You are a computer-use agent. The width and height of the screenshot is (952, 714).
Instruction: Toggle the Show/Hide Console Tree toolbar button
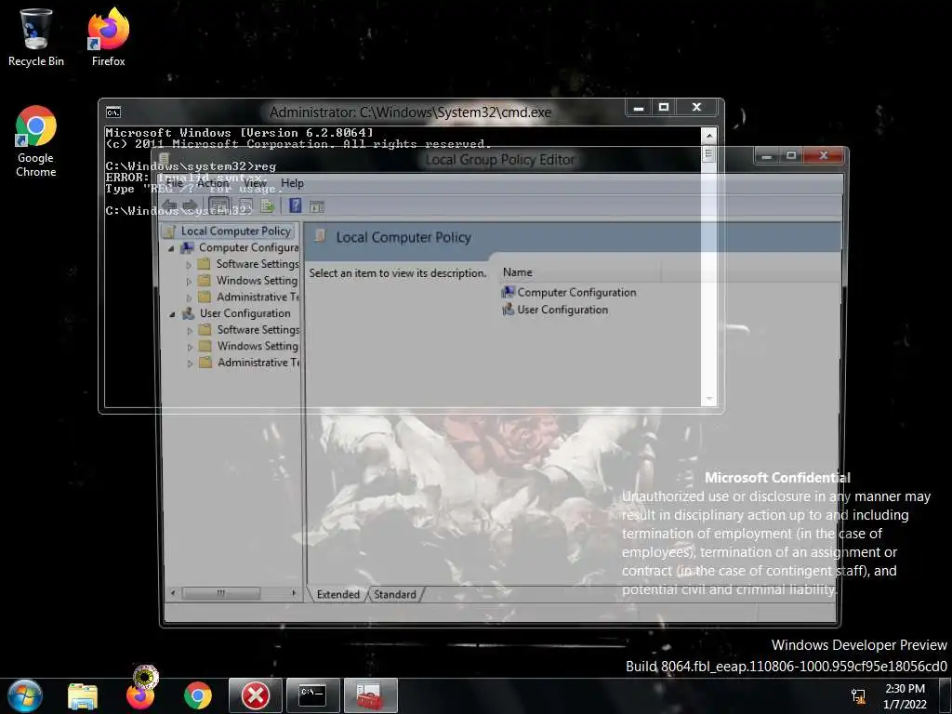[x=219, y=205]
